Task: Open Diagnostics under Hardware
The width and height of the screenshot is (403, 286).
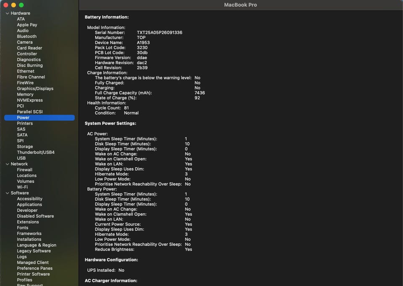Action: coord(29,60)
